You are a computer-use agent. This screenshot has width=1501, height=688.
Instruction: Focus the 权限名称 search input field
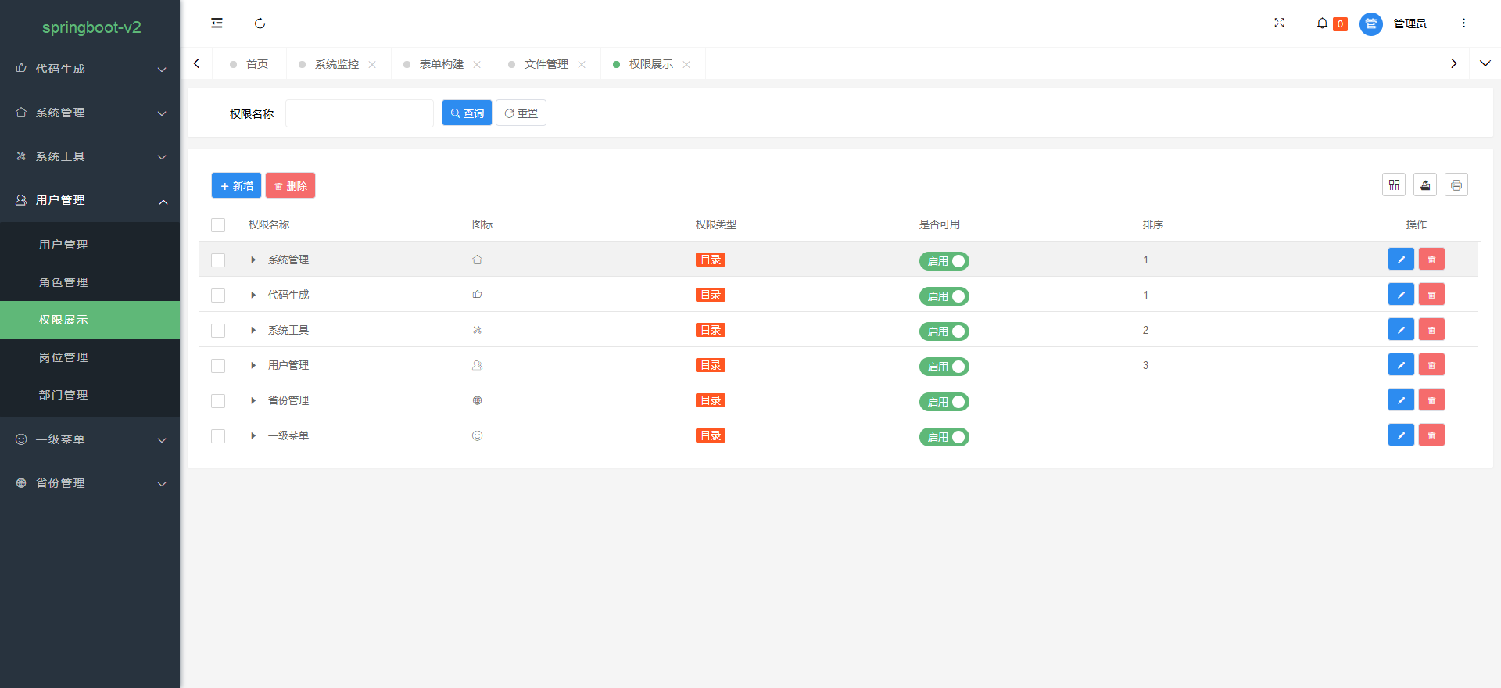[x=360, y=113]
